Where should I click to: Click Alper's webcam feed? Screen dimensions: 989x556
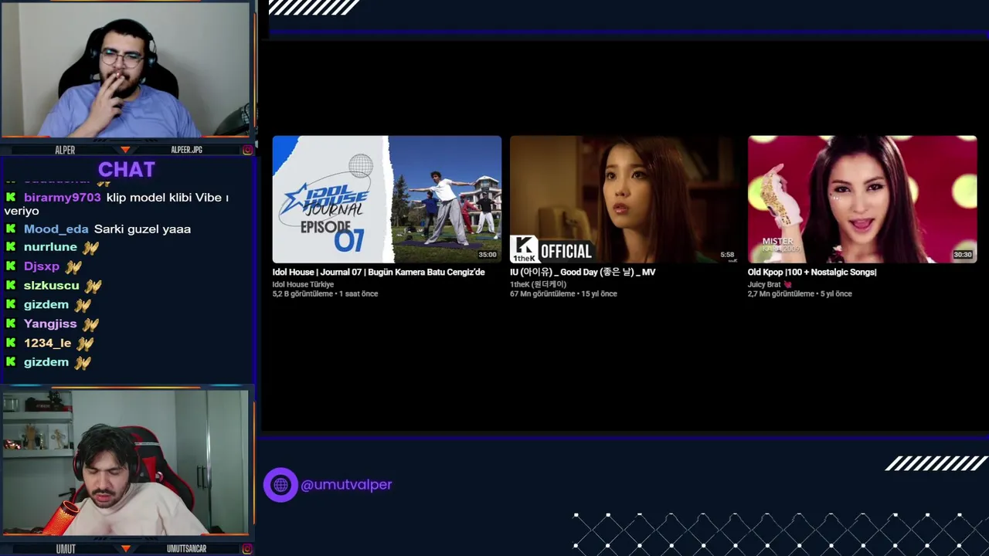coord(126,69)
